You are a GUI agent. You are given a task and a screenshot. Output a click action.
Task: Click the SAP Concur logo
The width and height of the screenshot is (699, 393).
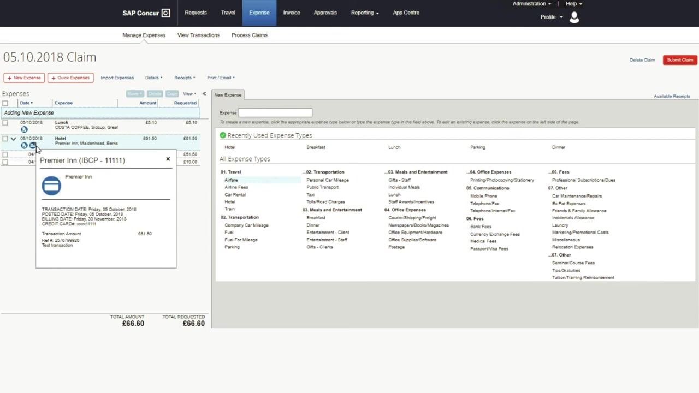coord(146,13)
